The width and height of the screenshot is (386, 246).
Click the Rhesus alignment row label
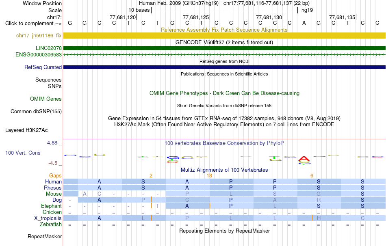click(x=53, y=188)
